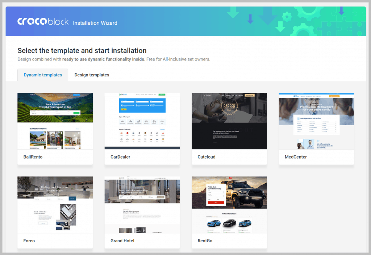
Task: Click the Foreo template name label
Action: (x=29, y=241)
